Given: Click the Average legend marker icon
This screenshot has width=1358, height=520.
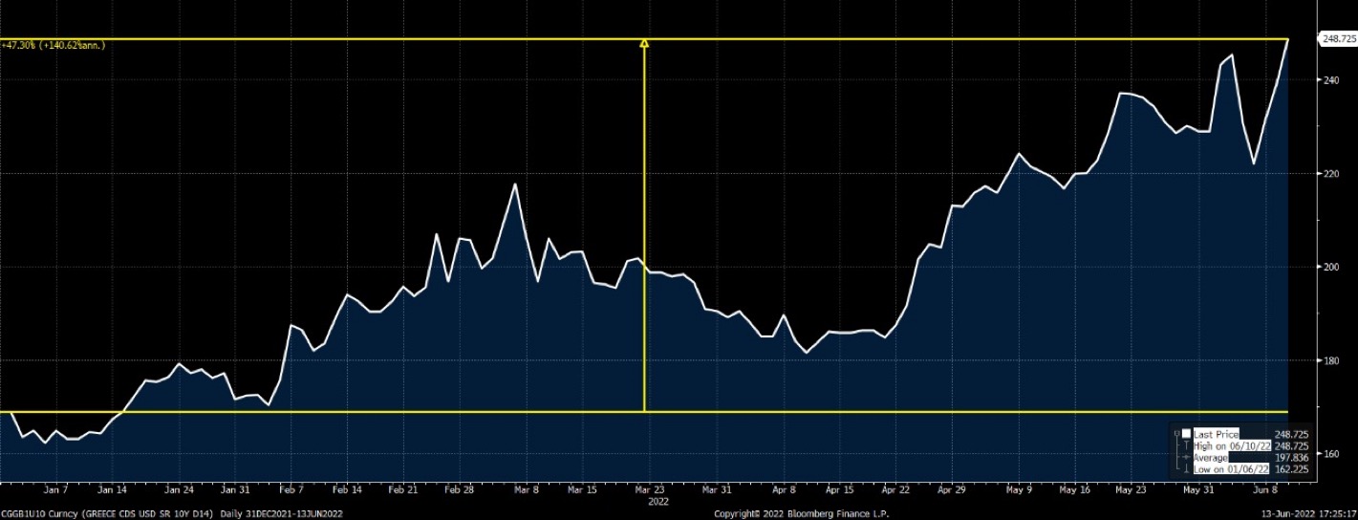Looking at the screenshot, I should pos(1186,457).
